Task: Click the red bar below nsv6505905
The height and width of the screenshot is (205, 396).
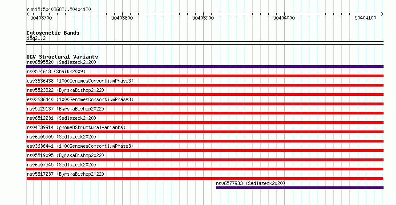Action: tap(205, 141)
